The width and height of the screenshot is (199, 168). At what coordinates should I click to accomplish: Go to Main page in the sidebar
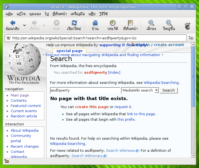coord(20,95)
